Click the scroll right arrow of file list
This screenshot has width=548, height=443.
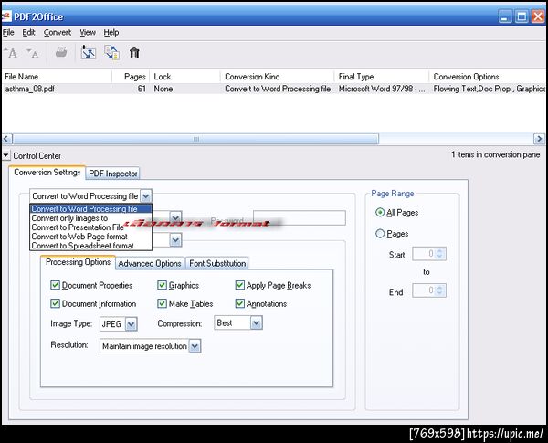(x=539, y=139)
